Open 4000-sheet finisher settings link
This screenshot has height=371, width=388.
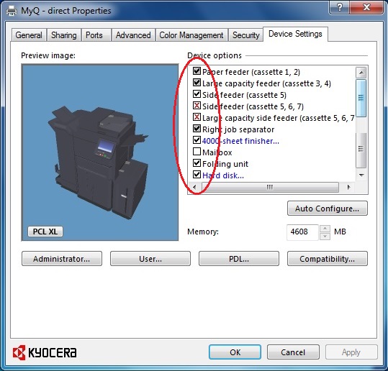click(240, 141)
